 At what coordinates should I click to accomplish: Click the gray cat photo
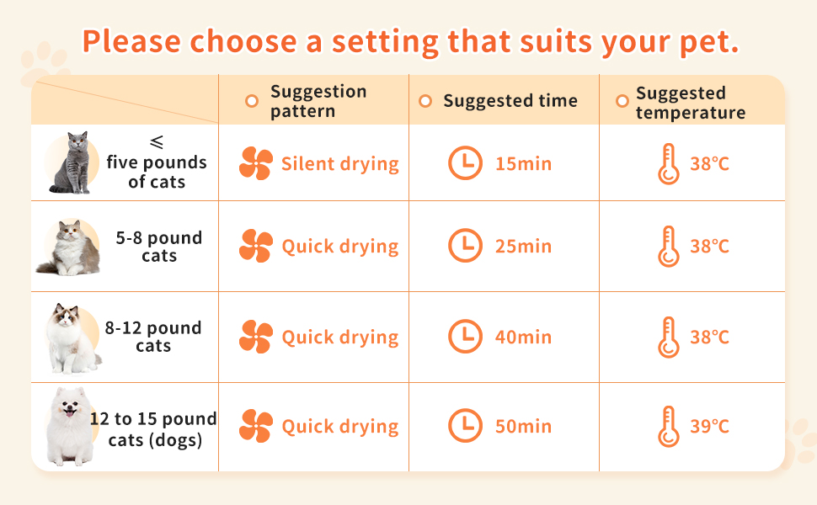[74, 163]
